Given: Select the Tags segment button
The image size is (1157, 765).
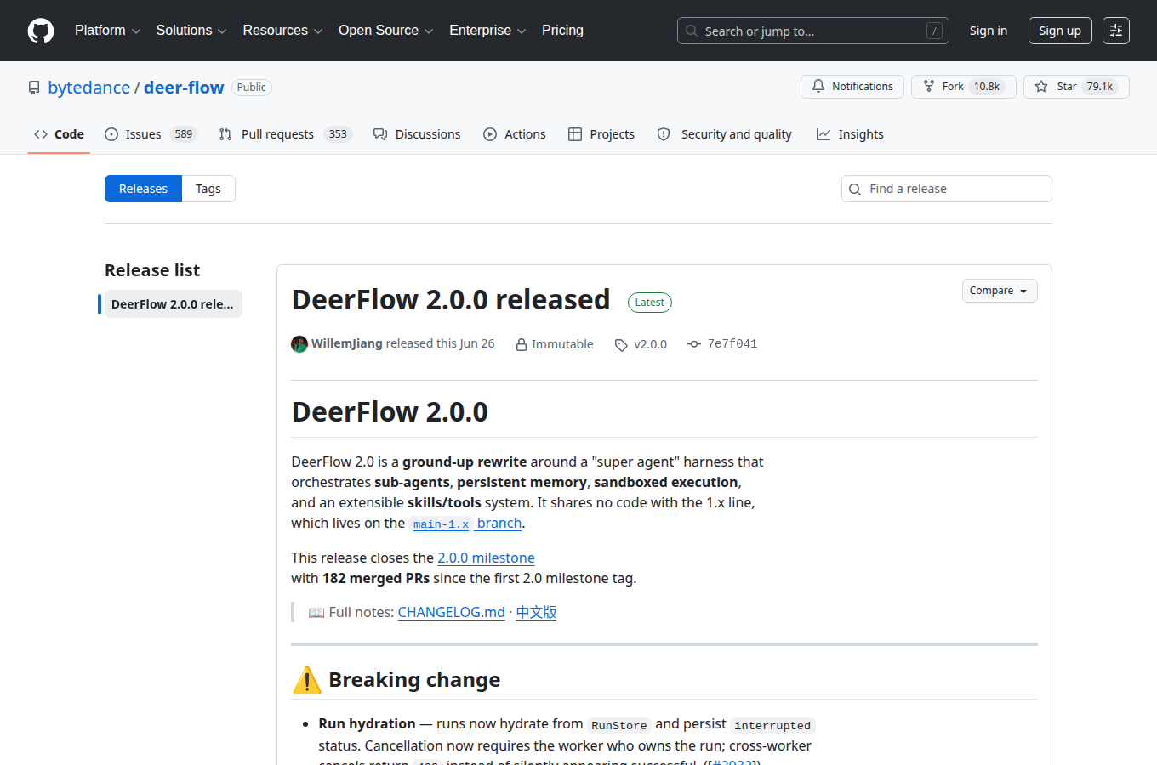Looking at the screenshot, I should [x=208, y=189].
